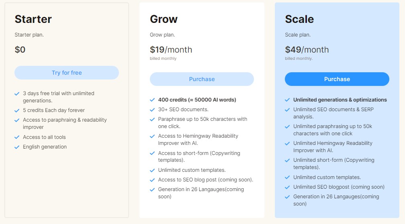This screenshot has height=224, width=405.
Task: Click Unlimited Hemingway Readability Improver text
Action: pyautogui.click(x=333, y=147)
